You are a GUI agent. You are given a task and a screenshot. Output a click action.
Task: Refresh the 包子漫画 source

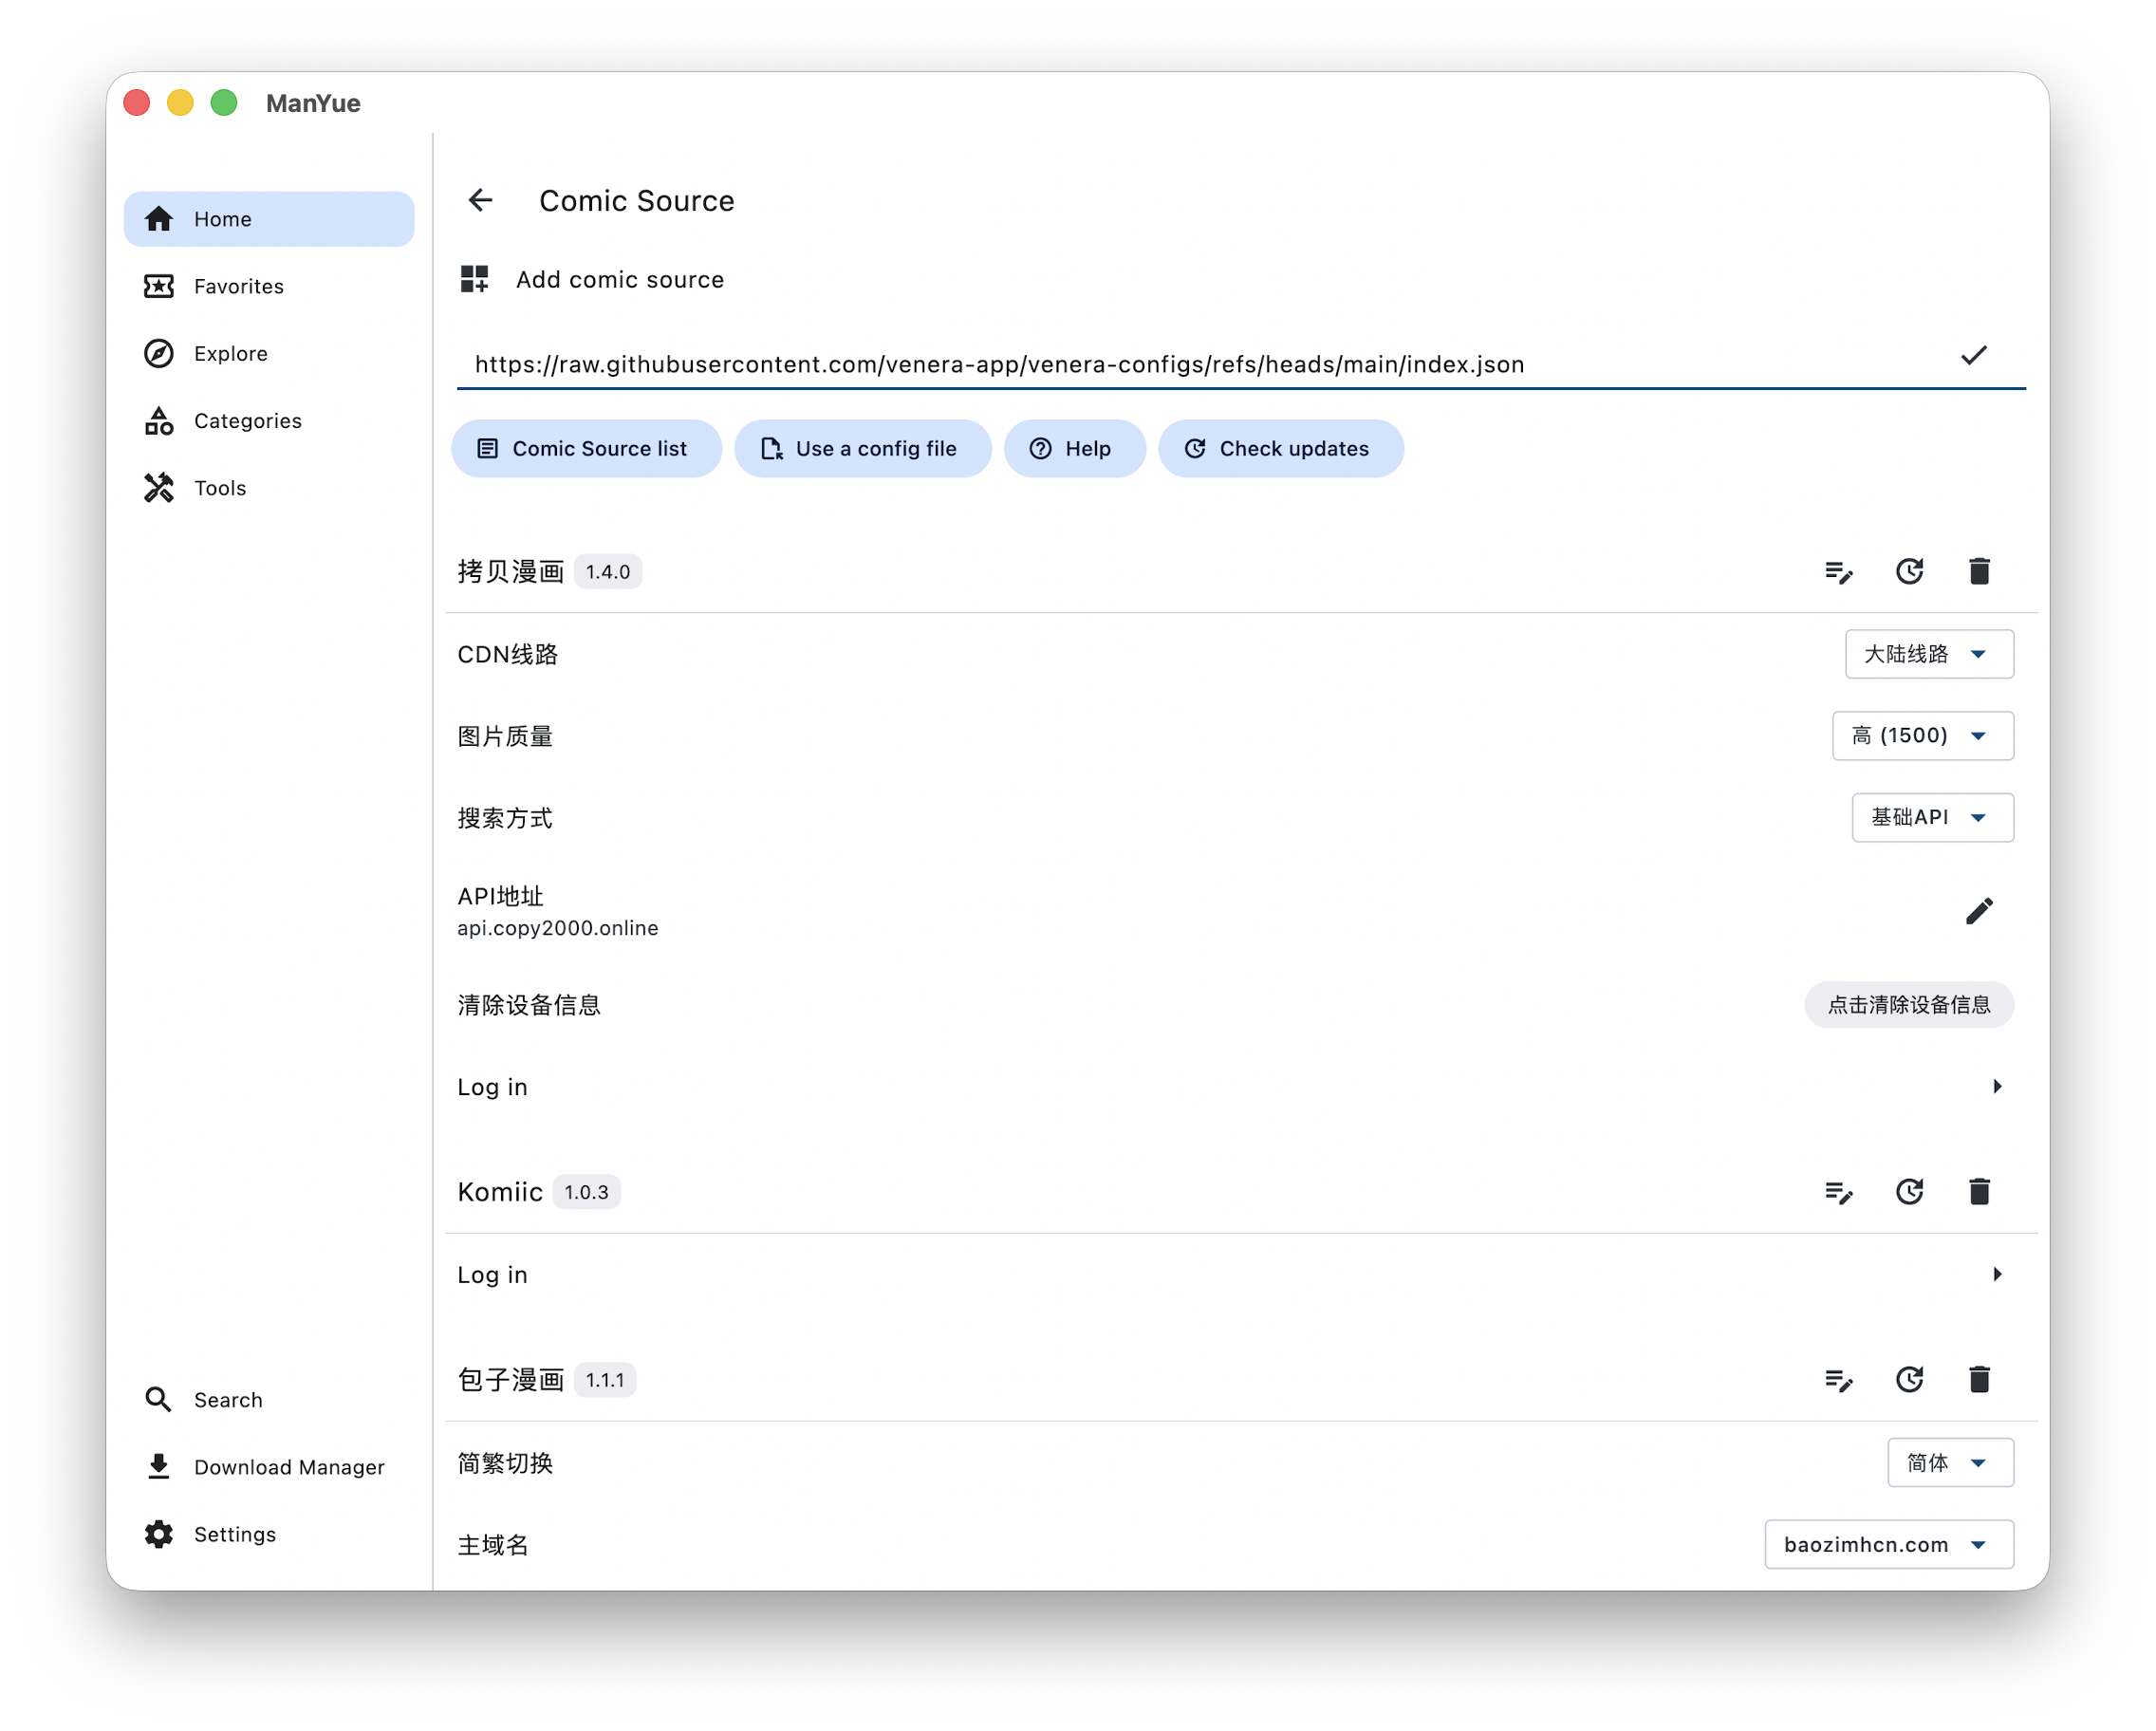pyautogui.click(x=1909, y=1380)
